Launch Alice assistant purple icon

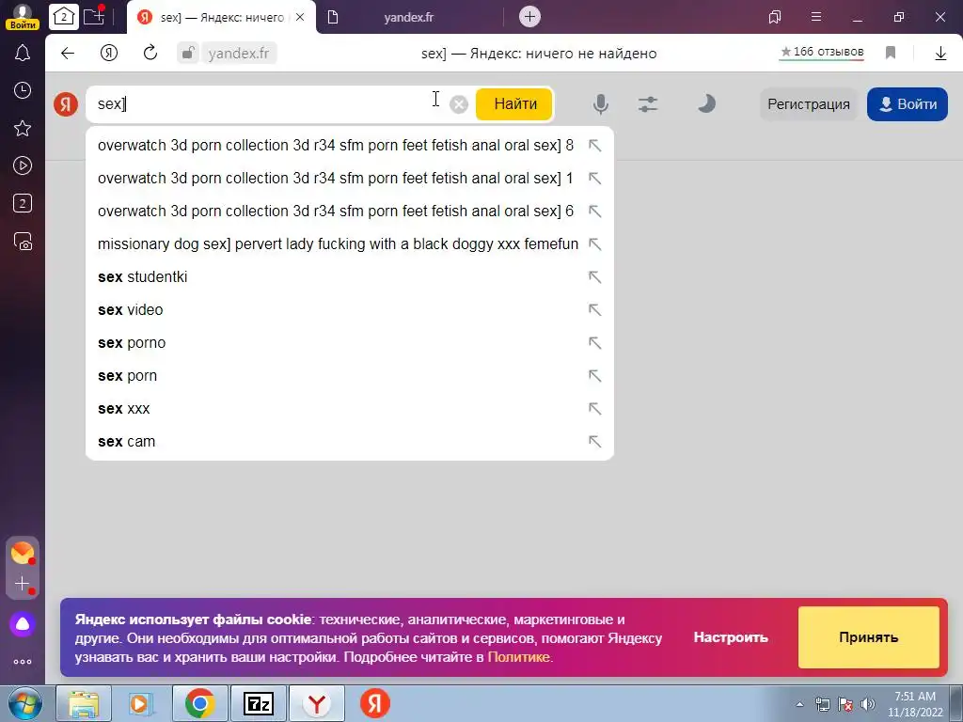[x=23, y=624]
